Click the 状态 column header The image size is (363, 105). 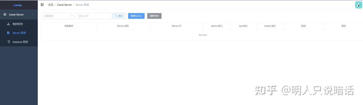click(304, 26)
